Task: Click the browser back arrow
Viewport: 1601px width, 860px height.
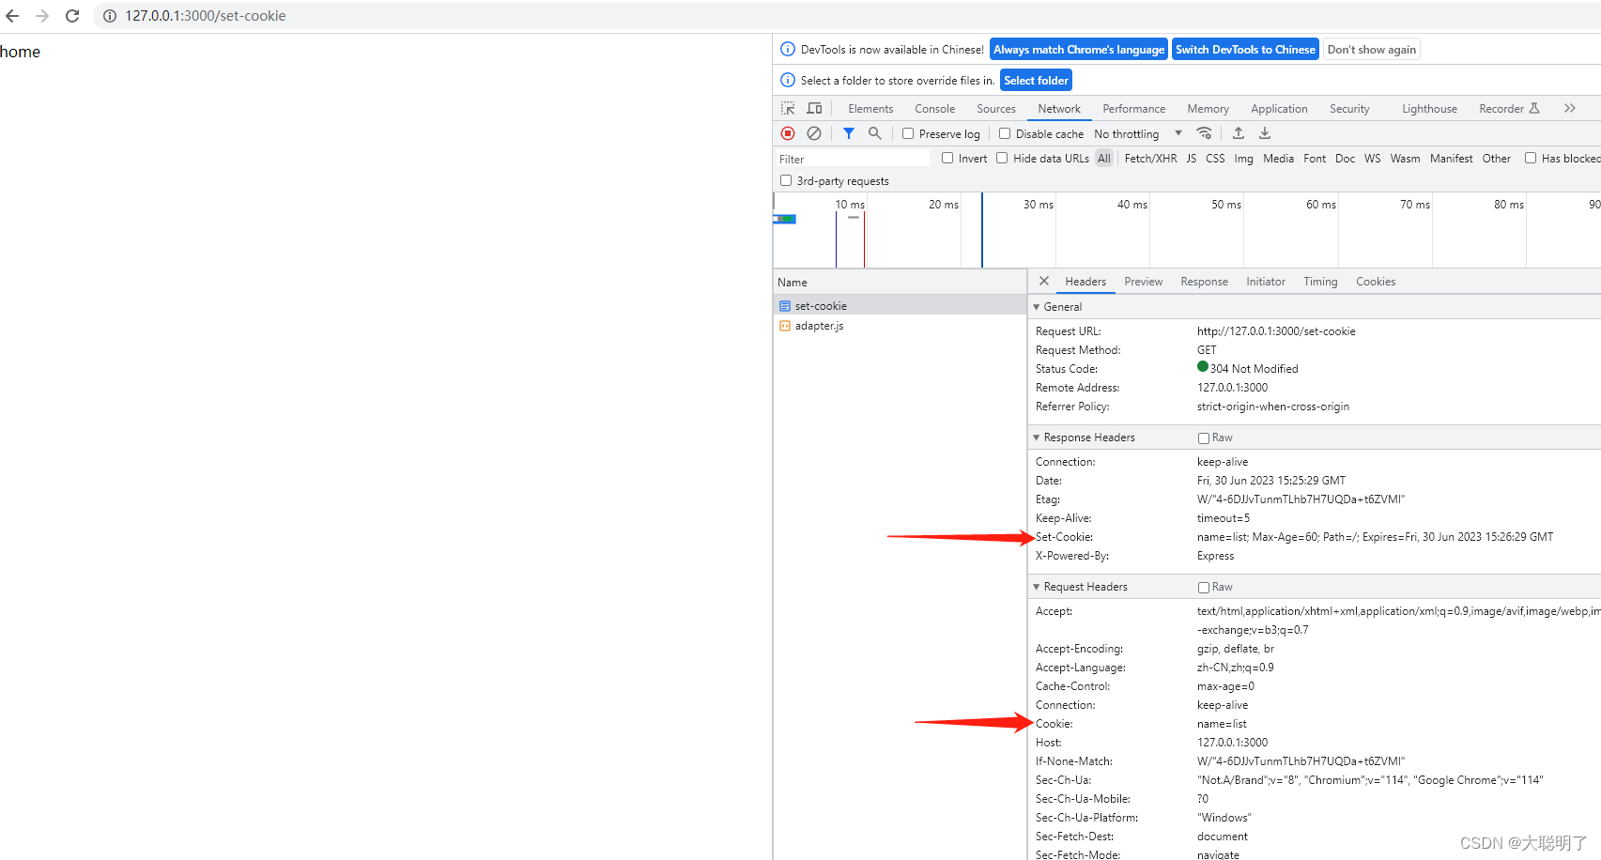Action: pos(12,16)
